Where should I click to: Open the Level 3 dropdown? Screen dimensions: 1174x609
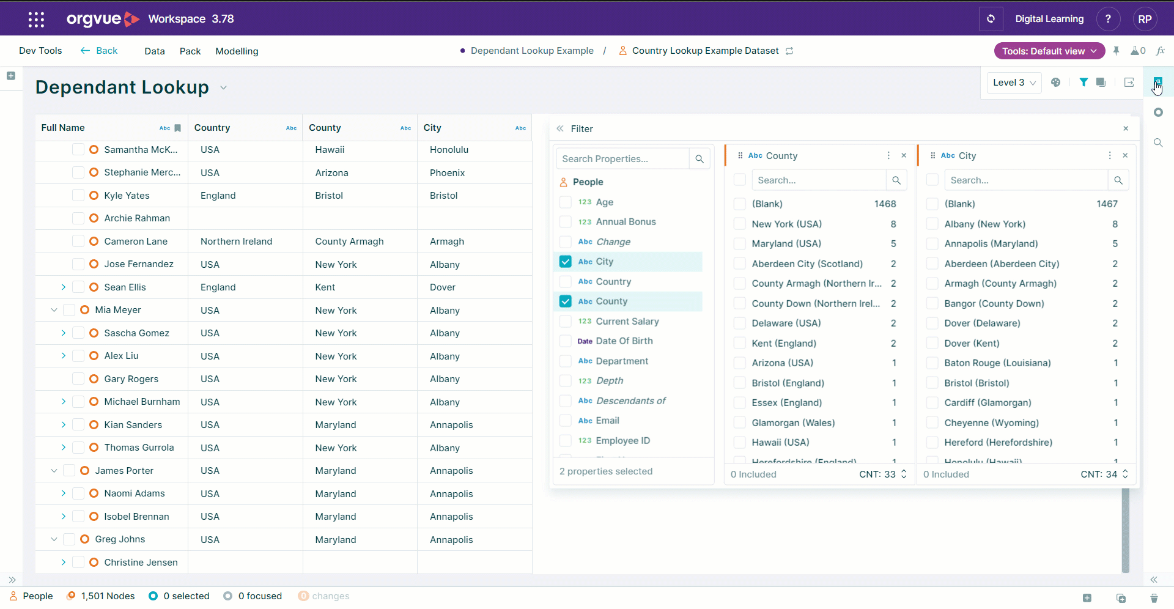click(x=1014, y=83)
